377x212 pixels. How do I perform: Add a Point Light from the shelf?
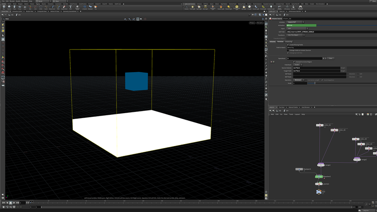192,8
